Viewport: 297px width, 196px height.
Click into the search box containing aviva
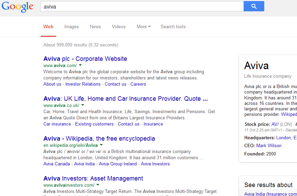coord(141,7)
